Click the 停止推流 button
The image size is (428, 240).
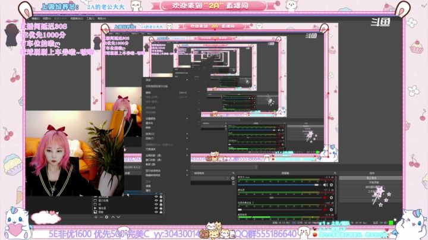coord(370,178)
